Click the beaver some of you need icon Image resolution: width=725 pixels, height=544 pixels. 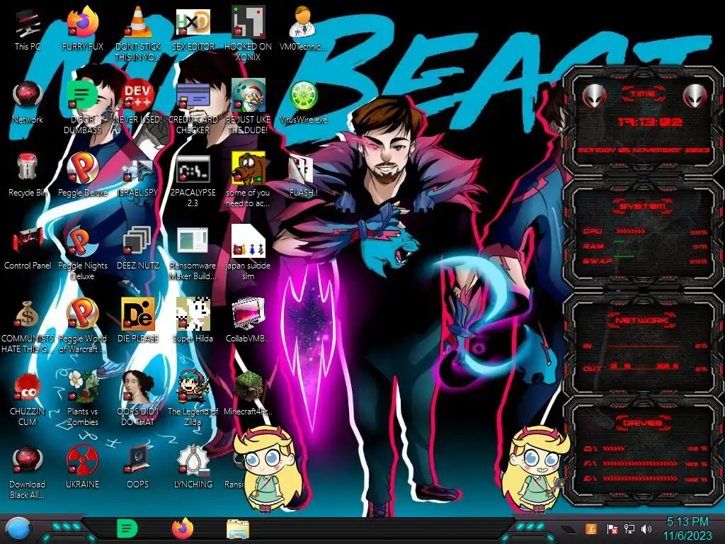[x=249, y=180]
